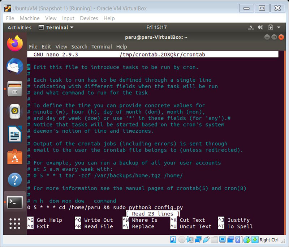289x247 pixels.
Task: Open the Terminal app menu dropdown
Action: 56,27
